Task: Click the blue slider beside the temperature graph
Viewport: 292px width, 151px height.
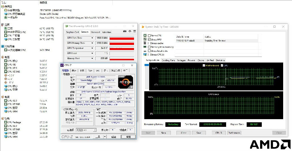Action: click(147, 65)
